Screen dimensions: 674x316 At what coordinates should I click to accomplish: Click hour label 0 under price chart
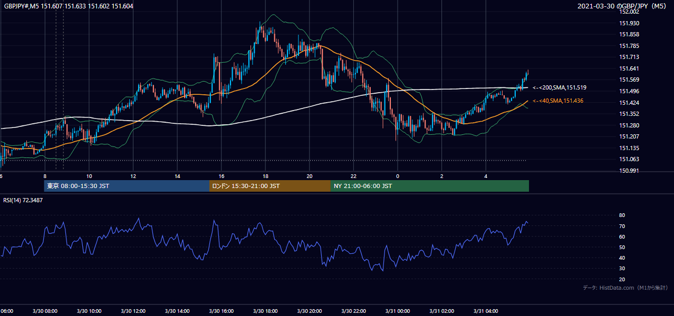coord(398,176)
